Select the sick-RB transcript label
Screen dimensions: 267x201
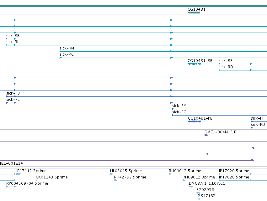(13, 36)
